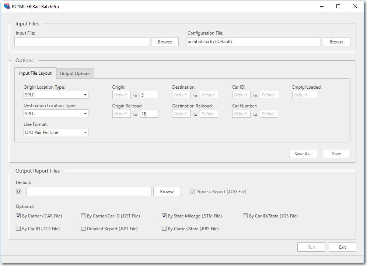Image resolution: width=367 pixels, height=266 pixels.
Task: Select the Input File Layout tab
Action: (x=35, y=73)
